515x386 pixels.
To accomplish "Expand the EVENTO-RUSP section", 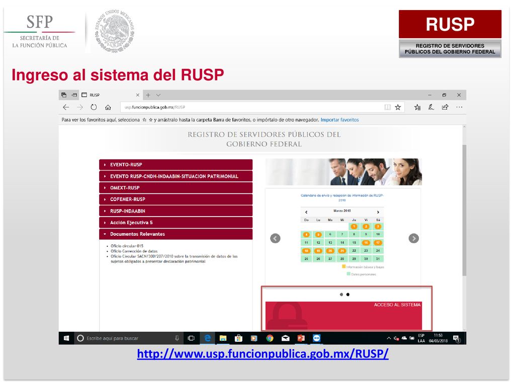I will pos(176,164).
